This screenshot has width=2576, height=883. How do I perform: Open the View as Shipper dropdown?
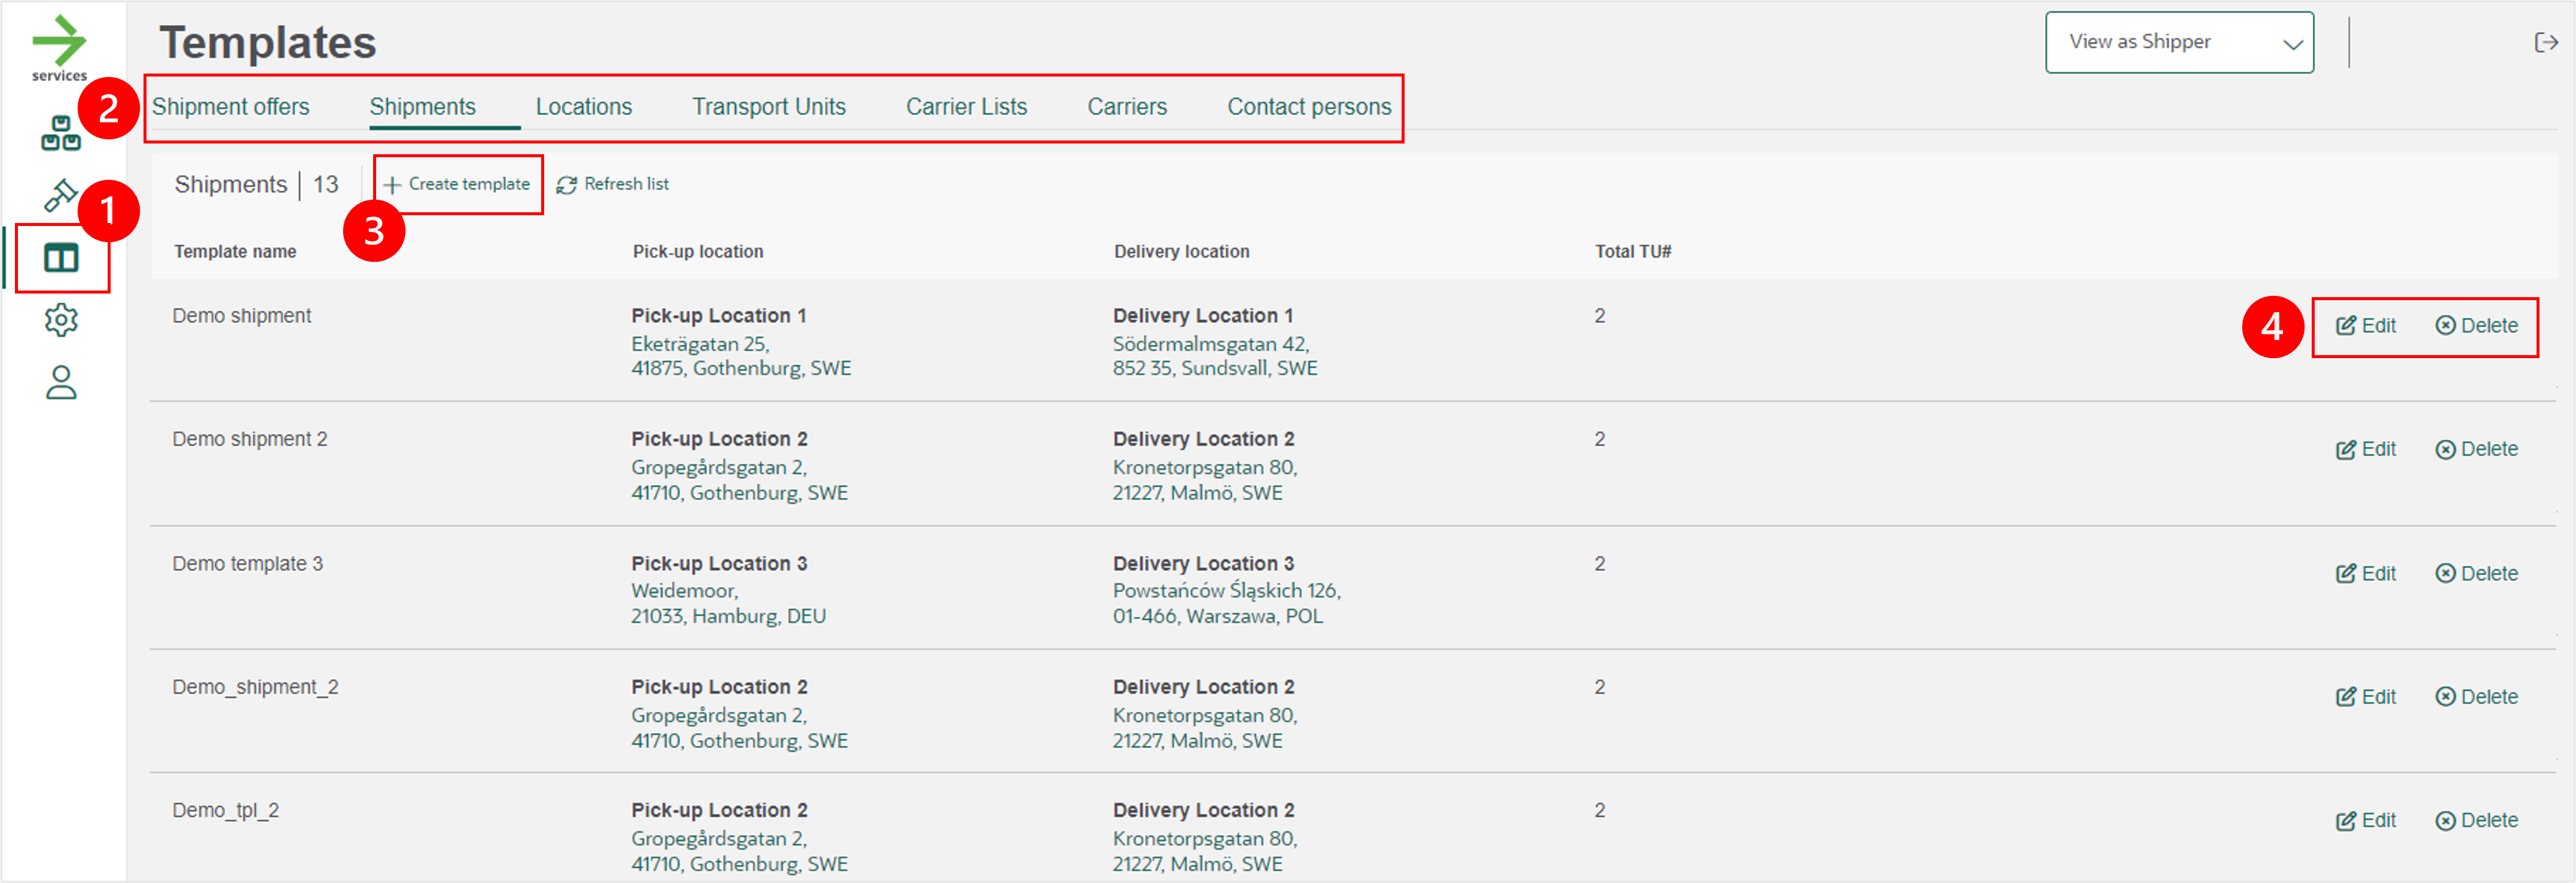click(x=2179, y=42)
